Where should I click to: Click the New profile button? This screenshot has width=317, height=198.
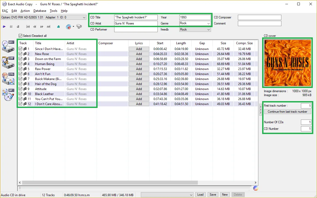pos(225,195)
